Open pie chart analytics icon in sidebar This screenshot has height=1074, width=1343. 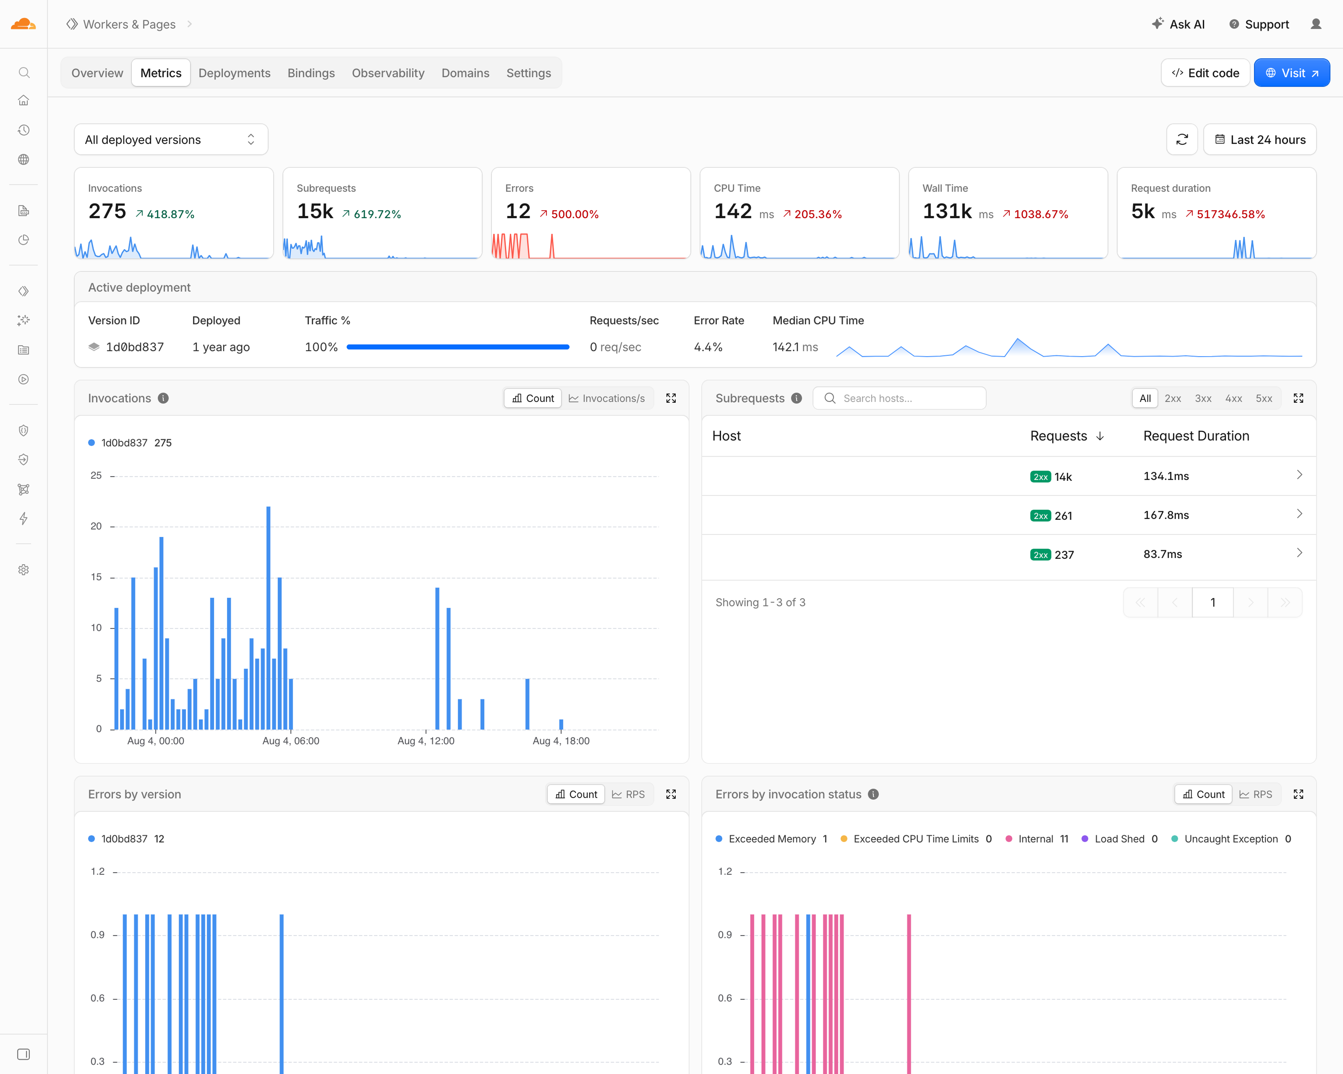pyautogui.click(x=24, y=240)
